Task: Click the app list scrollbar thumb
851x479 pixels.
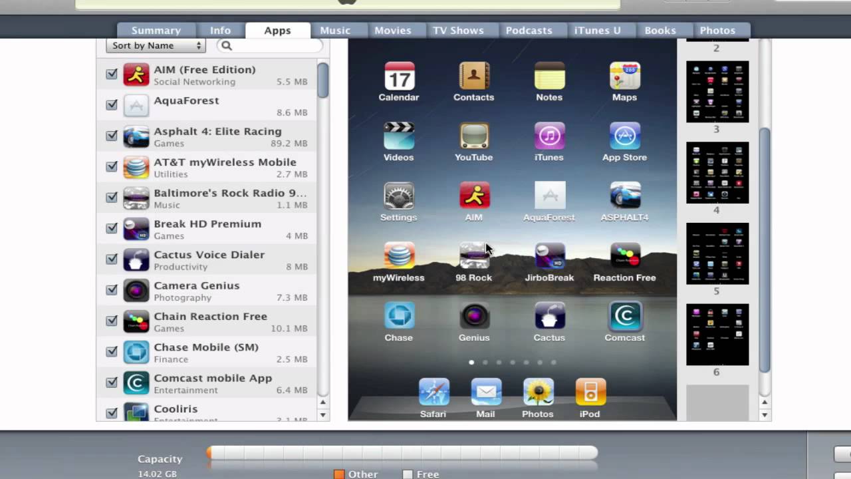Action: pos(323,80)
